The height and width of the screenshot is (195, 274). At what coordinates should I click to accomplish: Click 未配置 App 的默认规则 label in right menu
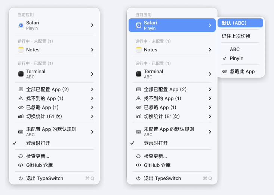(169, 129)
